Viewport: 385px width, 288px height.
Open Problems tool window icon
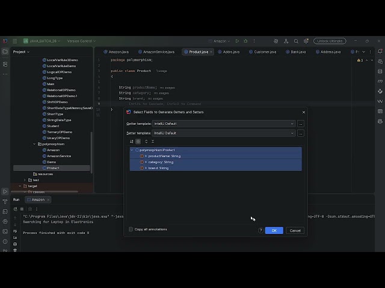pos(5,241)
